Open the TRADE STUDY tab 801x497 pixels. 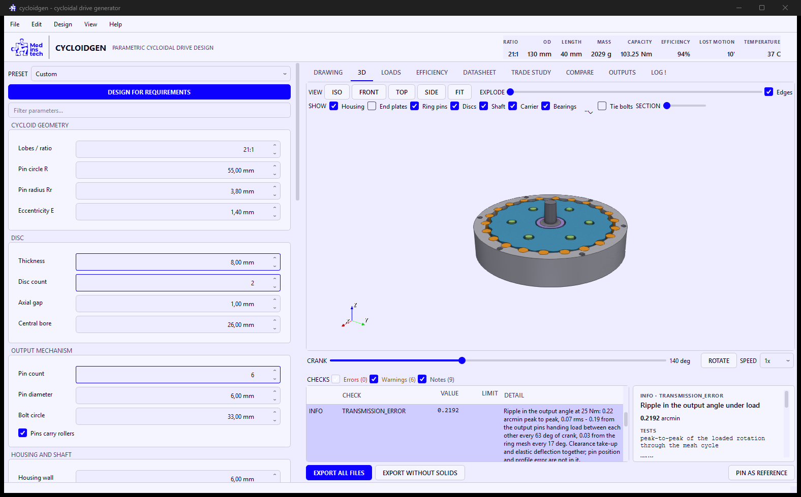coord(531,73)
